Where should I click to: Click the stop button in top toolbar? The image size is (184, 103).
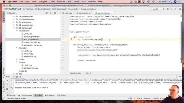click(175, 9)
